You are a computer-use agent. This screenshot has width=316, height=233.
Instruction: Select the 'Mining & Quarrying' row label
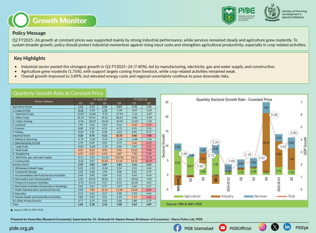tap(24, 139)
